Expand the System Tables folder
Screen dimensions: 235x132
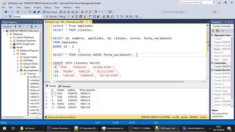(18, 57)
